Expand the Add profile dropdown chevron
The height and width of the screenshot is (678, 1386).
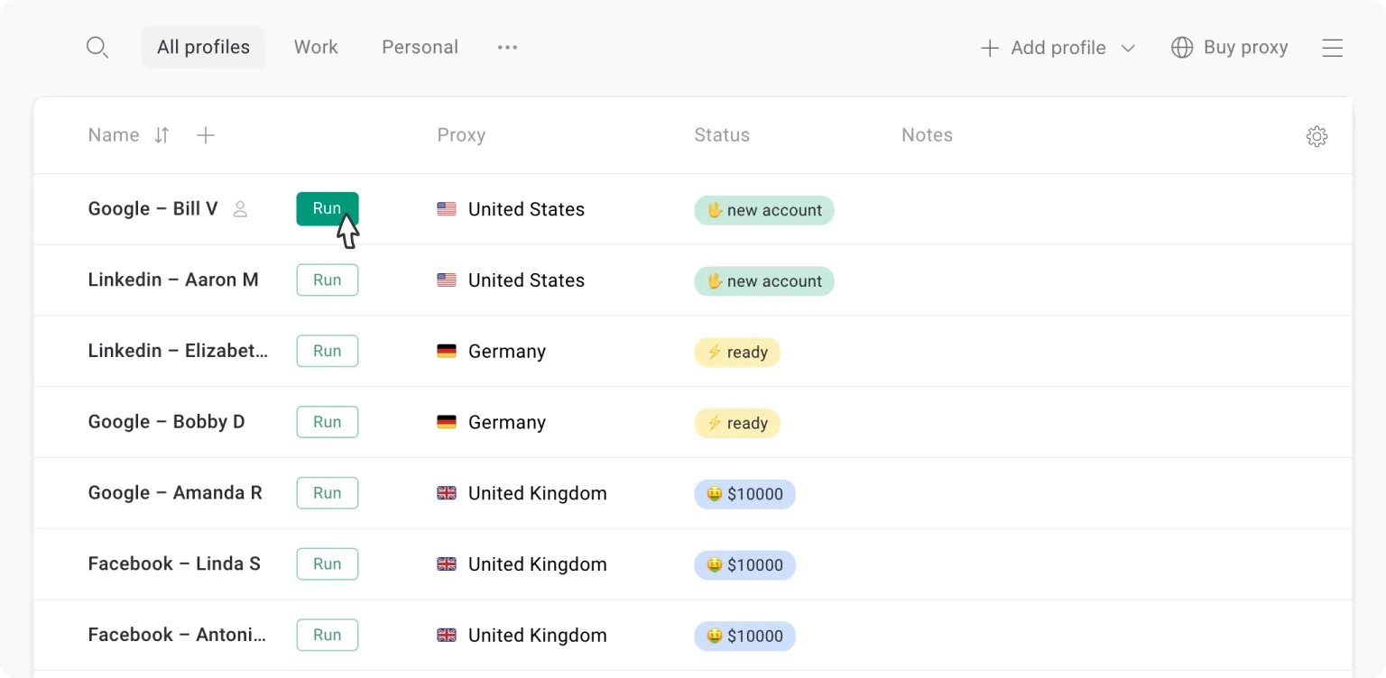pos(1128,49)
